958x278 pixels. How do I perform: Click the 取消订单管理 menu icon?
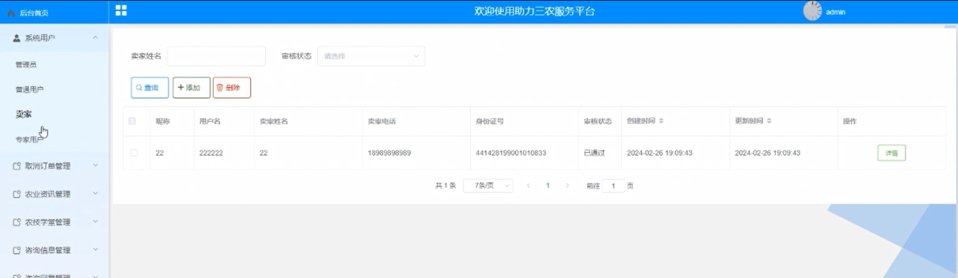[17, 166]
